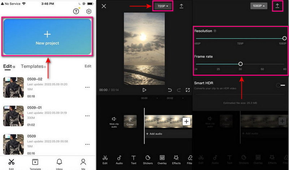Tap the fullscreen preview icon

(188, 90)
